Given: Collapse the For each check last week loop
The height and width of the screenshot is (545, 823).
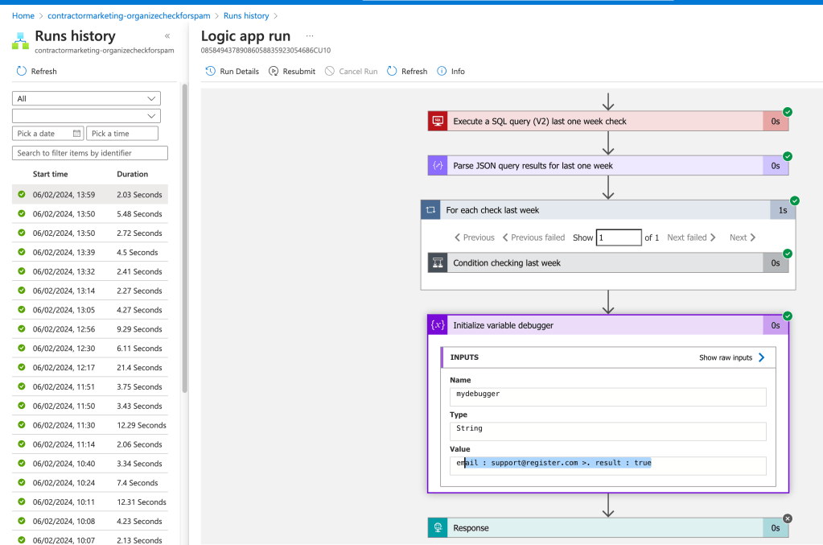Looking at the screenshot, I should (608, 210).
